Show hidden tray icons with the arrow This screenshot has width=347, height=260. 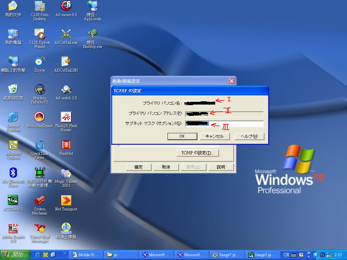pyautogui.click(x=316, y=255)
